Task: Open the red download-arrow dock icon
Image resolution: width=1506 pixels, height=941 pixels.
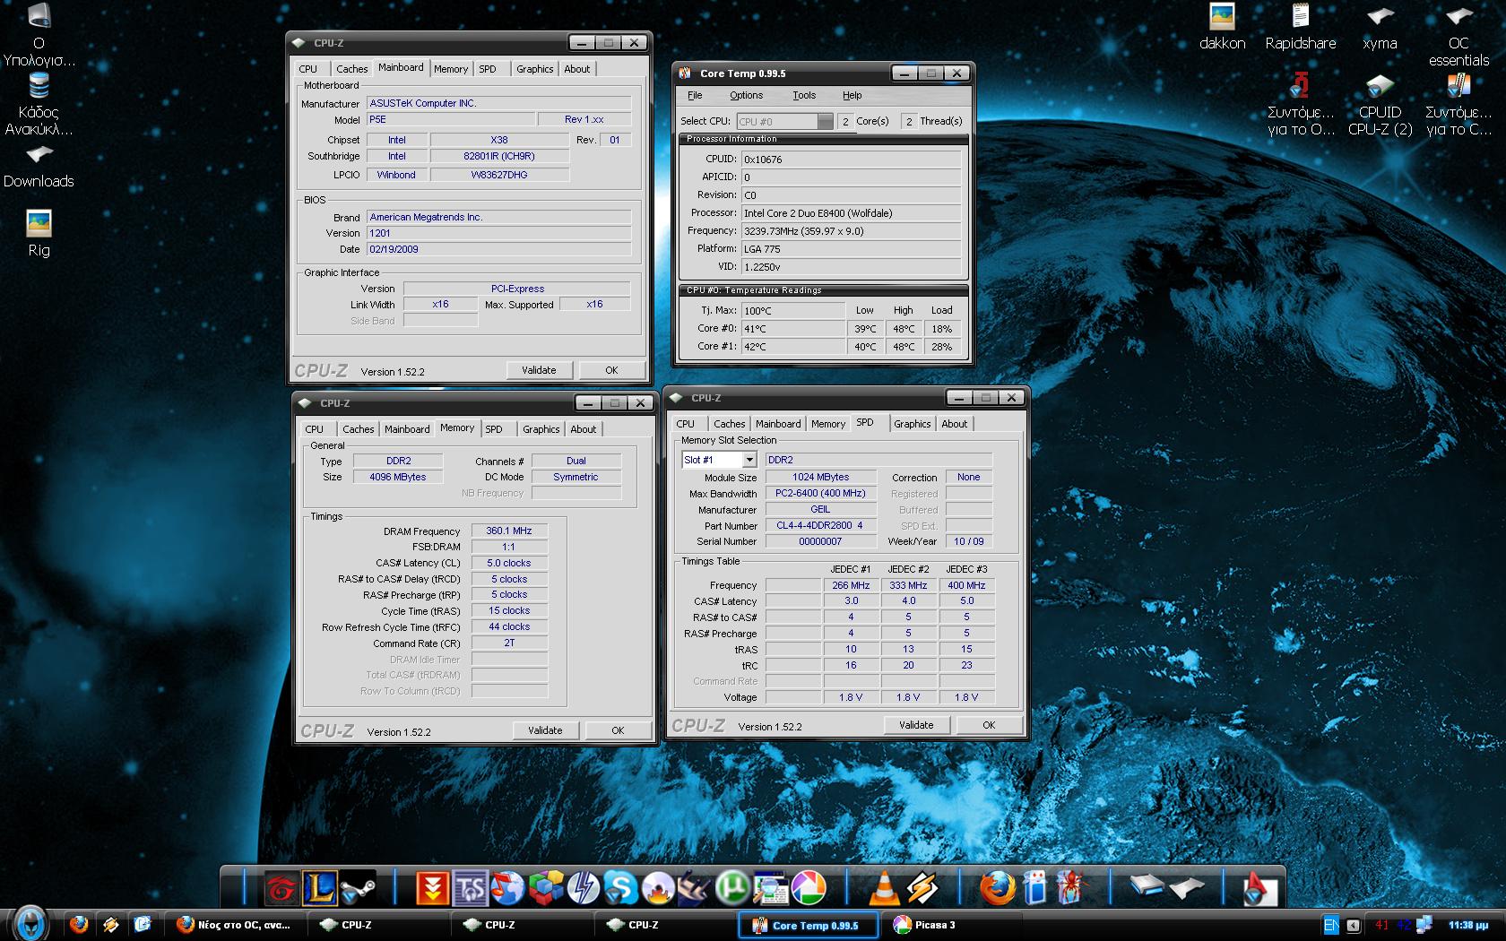Action: point(431,888)
